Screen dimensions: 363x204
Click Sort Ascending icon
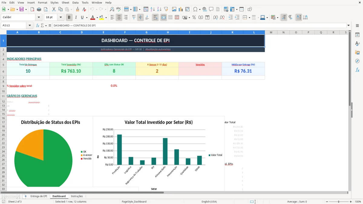(153, 9)
